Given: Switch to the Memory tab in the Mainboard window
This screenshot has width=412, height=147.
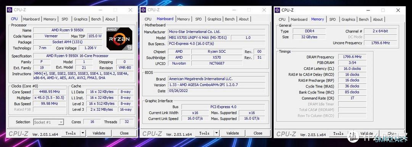Looking at the screenshot, I should (x=183, y=19).
